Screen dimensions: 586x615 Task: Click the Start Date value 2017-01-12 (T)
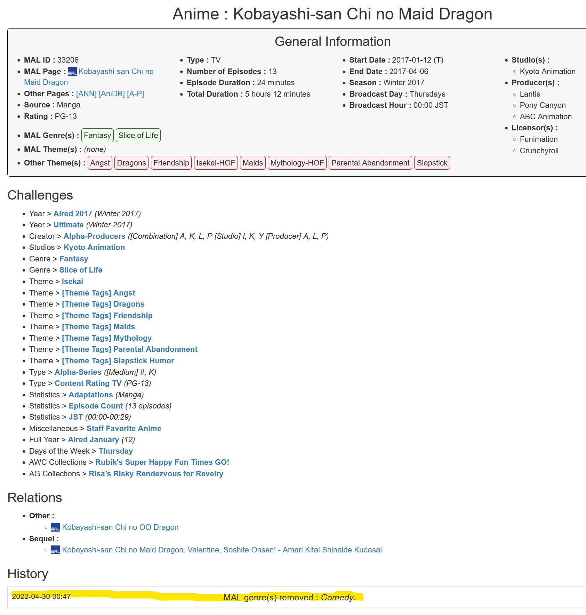click(418, 60)
